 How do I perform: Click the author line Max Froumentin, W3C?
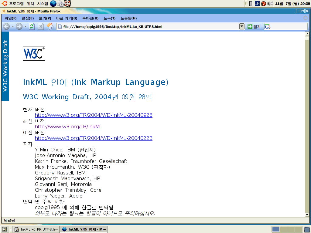click(x=72, y=167)
